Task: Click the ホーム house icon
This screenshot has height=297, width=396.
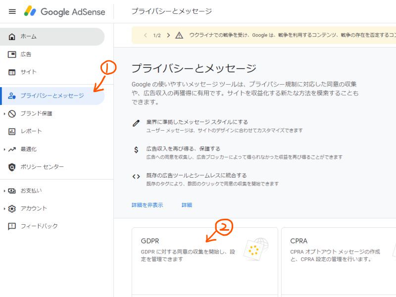Action: pyautogui.click(x=12, y=37)
